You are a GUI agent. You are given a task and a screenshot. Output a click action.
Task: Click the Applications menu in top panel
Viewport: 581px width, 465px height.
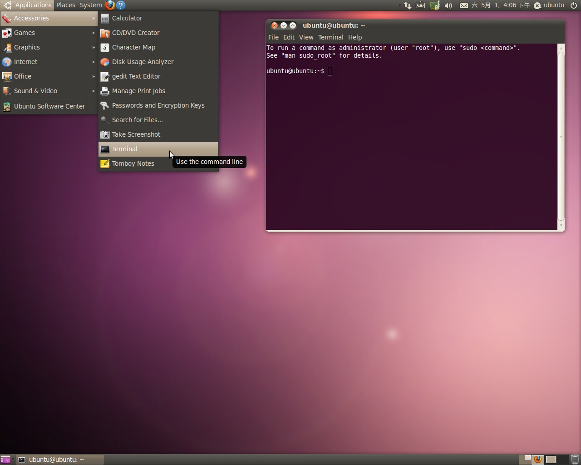(27, 5)
